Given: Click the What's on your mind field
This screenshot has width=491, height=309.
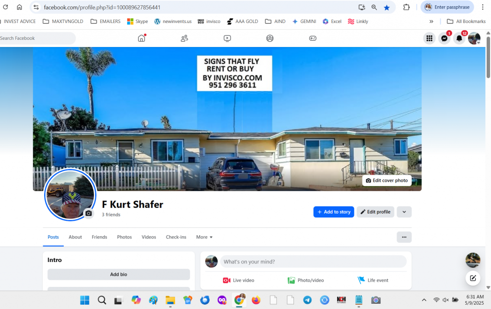Looking at the screenshot, I should point(313,261).
